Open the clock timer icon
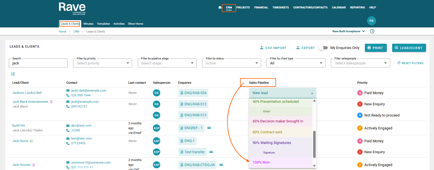434x170 pixels. point(372,31)
